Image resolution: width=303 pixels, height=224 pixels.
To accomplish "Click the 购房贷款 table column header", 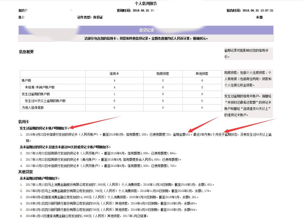I will click(163, 74).
